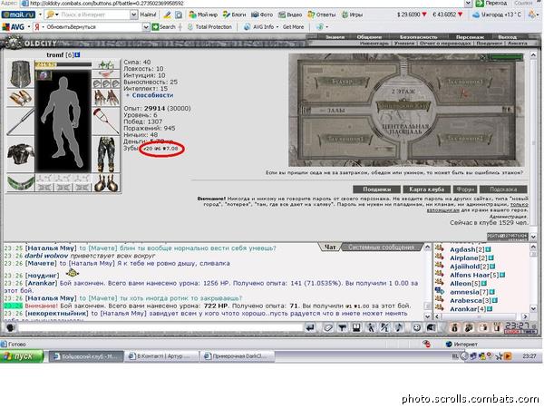This screenshot has width=544, height=408.
Task: Click private-message icon beside Alleon
Action: [439, 282]
